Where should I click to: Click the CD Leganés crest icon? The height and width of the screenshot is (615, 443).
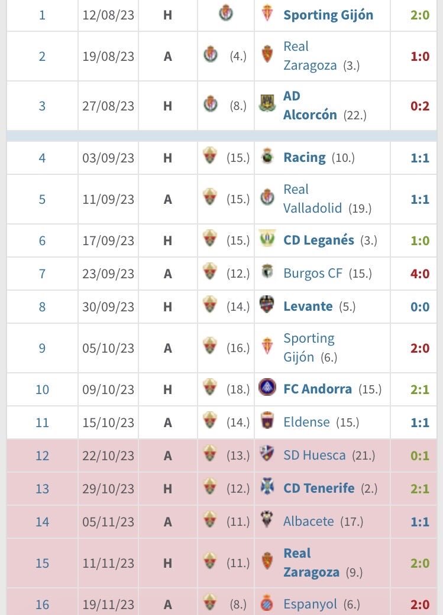point(267,239)
